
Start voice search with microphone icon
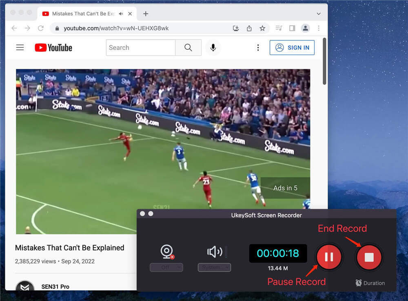pyautogui.click(x=213, y=48)
